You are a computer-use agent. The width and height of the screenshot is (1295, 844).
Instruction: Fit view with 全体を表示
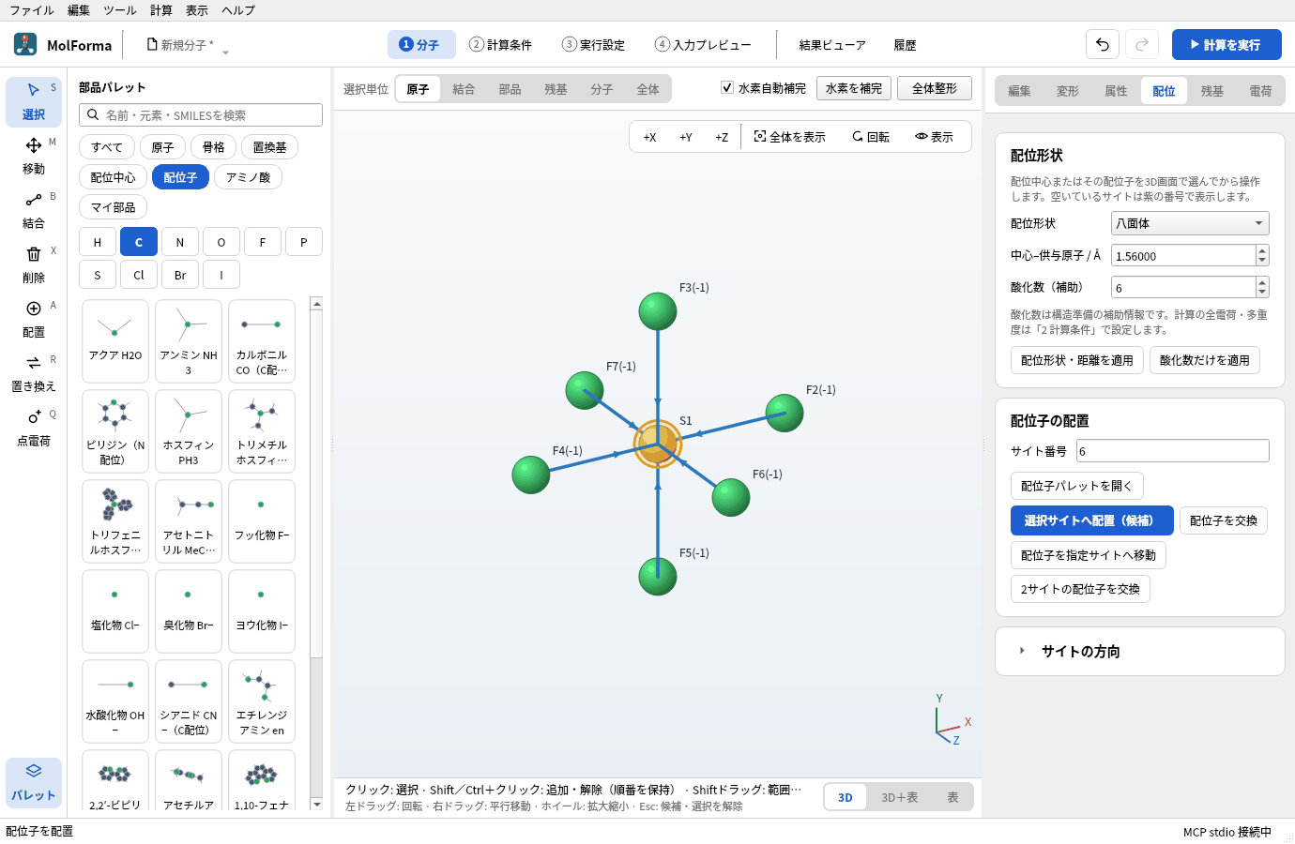(x=789, y=137)
